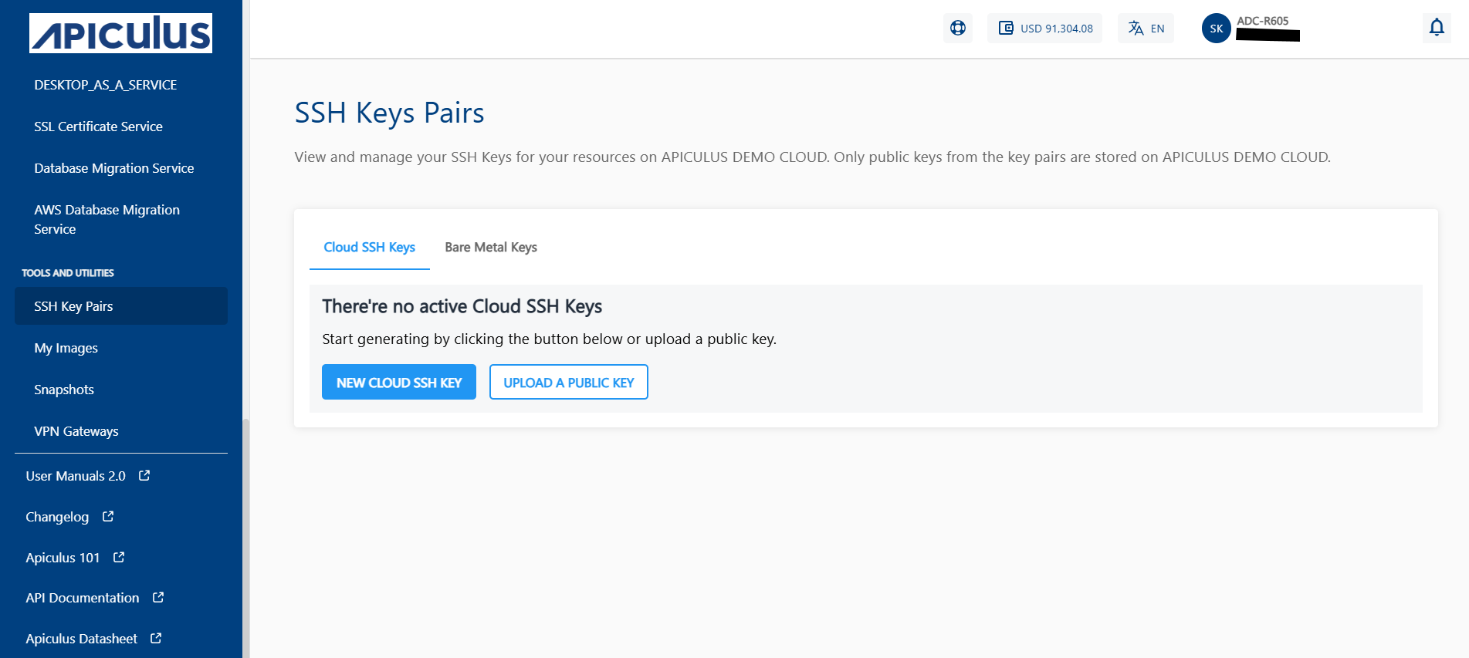Screen dimensions: 1469x658
Task: Click external link icon beside Apiculus Datasheet
Action: [156, 638]
